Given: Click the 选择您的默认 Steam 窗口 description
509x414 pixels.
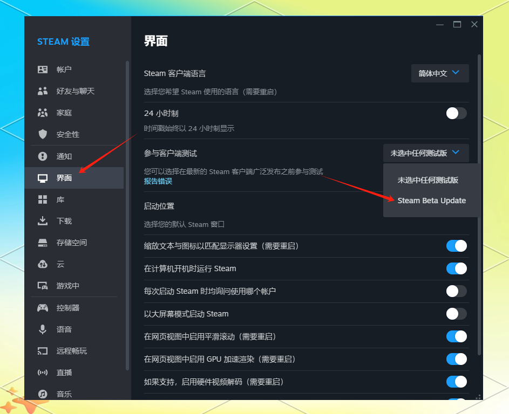Looking at the screenshot, I should point(184,224).
